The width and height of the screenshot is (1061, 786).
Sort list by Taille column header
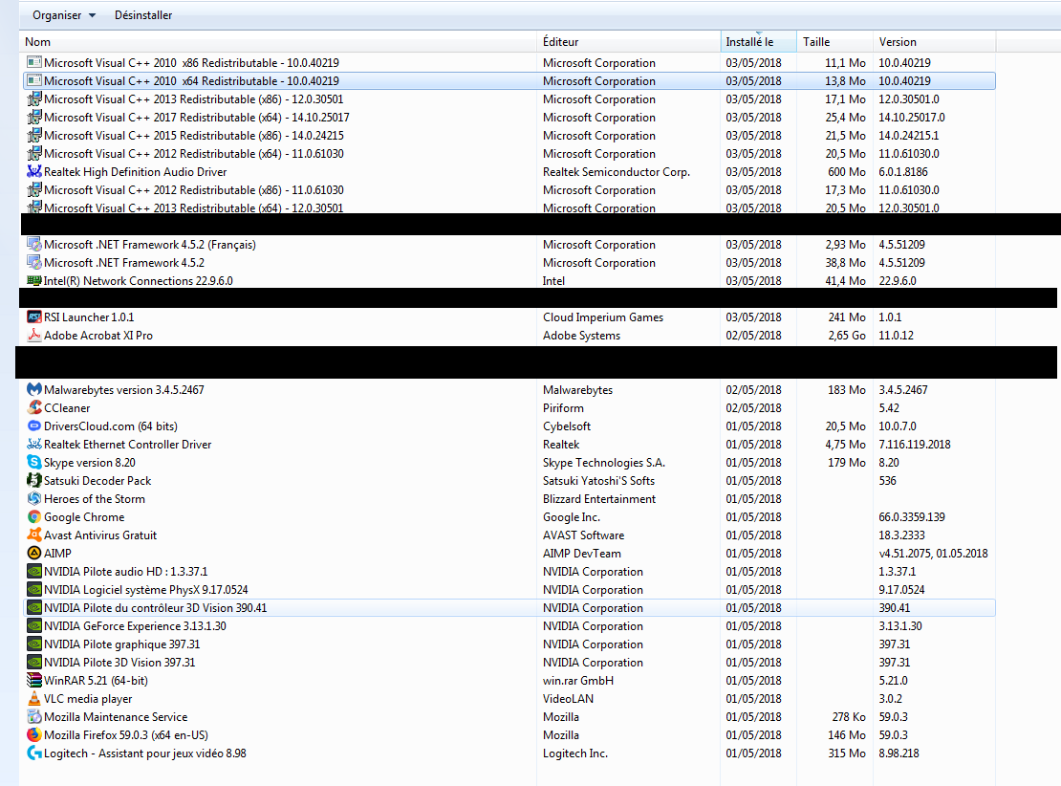835,41
